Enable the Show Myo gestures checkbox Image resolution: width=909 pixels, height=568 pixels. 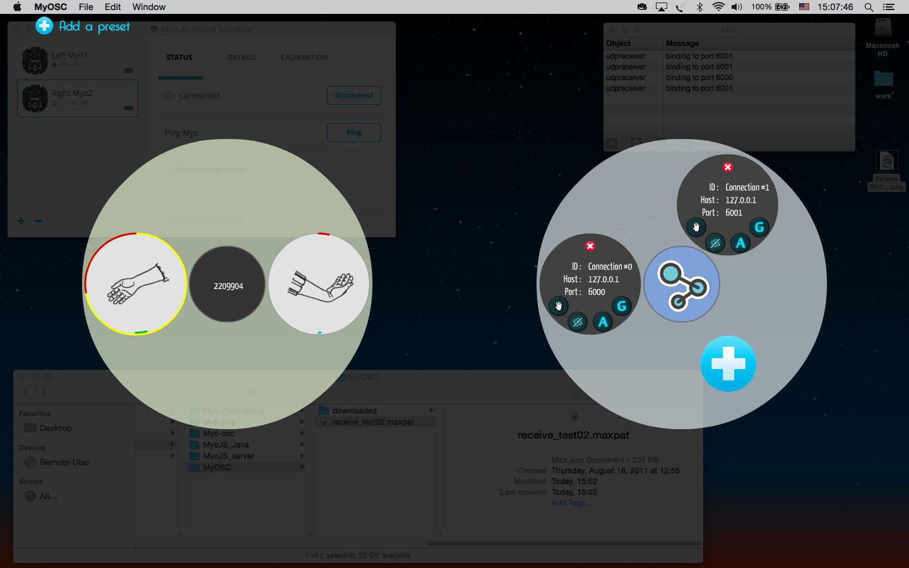point(169,169)
